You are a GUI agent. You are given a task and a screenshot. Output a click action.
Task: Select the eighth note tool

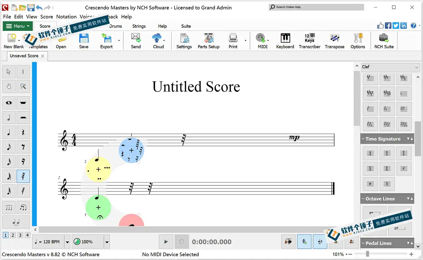click(8, 147)
